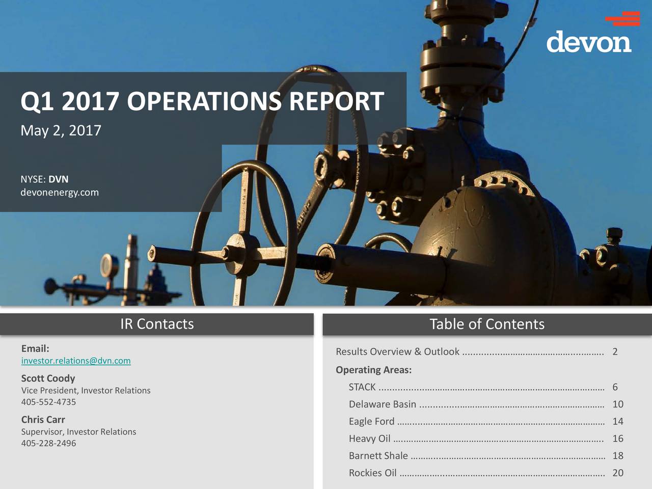Click the NYSE: DVN ticker text
This screenshot has width=652, height=489.
44,179
